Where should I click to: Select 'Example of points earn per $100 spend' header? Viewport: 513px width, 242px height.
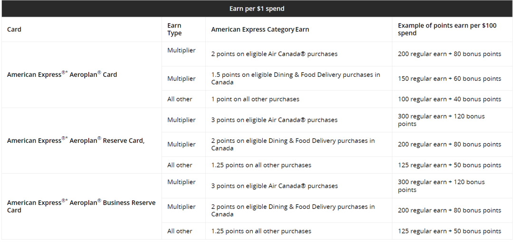pos(447,29)
